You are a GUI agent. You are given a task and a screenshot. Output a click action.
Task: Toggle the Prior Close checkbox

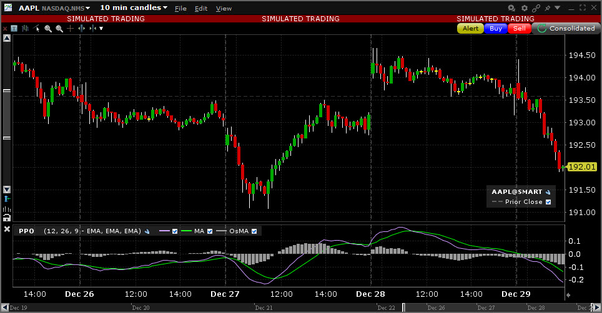pyautogui.click(x=548, y=202)
